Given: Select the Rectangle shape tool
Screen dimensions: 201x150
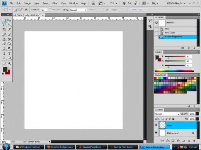Looking at the screenshot, I should (x=9, y=58).
